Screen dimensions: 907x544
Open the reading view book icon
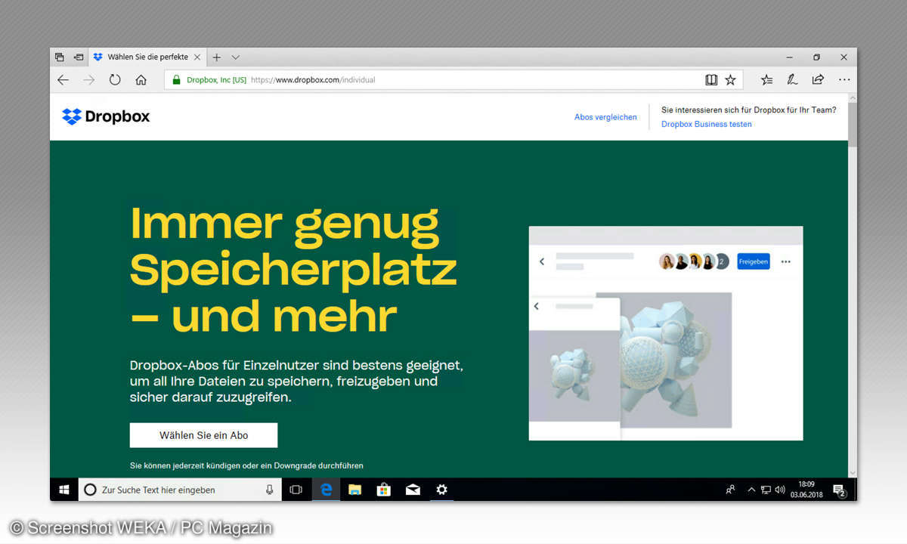711,79
